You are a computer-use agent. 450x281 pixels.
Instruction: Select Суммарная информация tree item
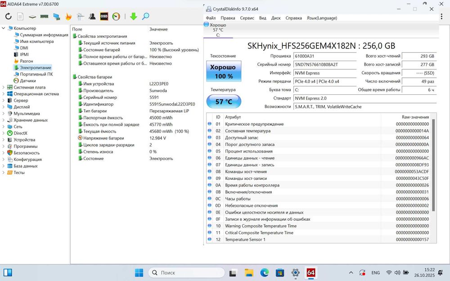44,35
